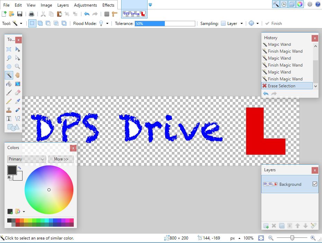This screenshot has width=322, height=243.
Task: Click the More >> button in Colors
Action: pos(61,159)
